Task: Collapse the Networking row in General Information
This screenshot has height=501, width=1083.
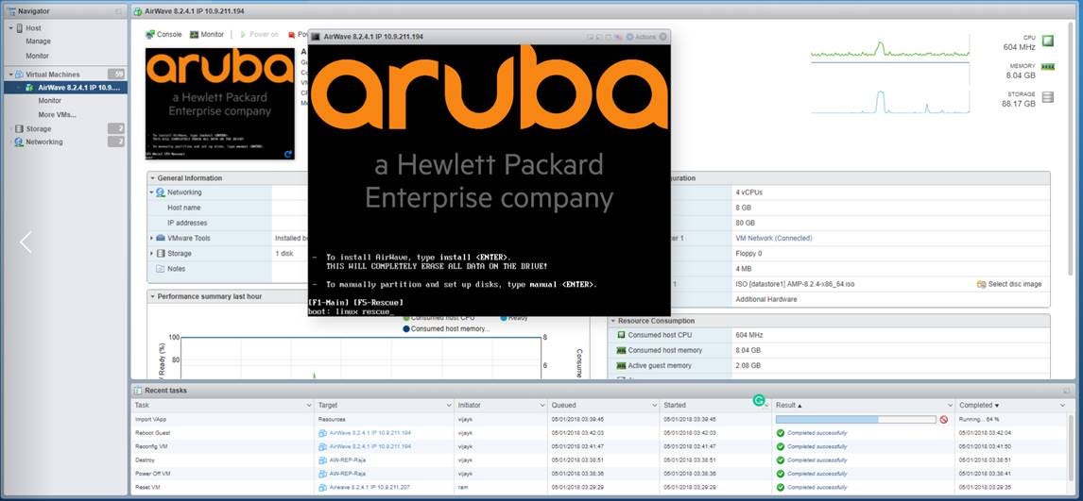Action: click(x=152, y=193)
